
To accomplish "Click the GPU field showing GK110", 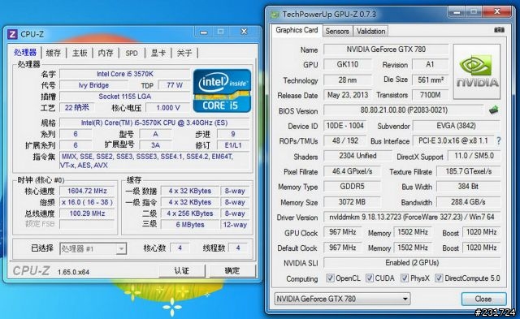I will 348,64.
